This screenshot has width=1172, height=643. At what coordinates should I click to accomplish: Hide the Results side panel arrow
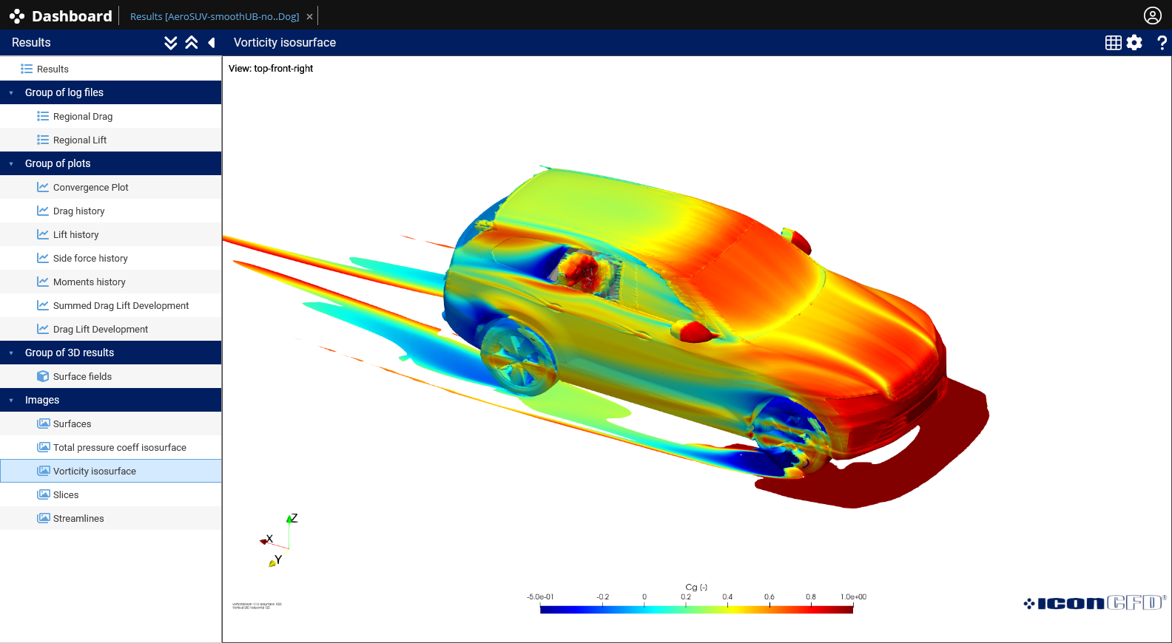click(x=212, y=43)
